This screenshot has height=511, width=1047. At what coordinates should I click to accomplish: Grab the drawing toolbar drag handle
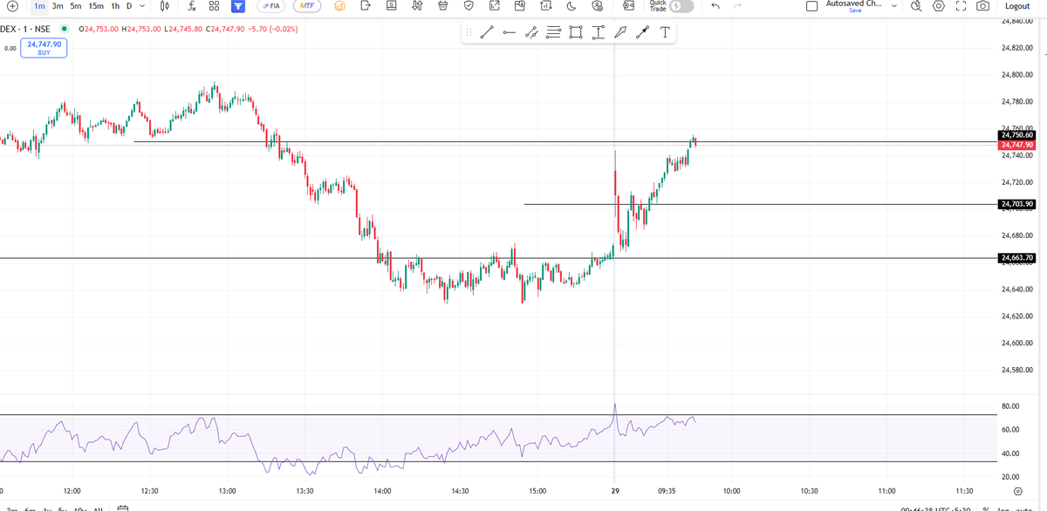(469, 33)
